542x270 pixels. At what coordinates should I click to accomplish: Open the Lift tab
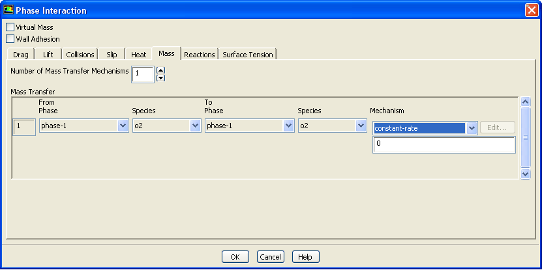point(48,55)
